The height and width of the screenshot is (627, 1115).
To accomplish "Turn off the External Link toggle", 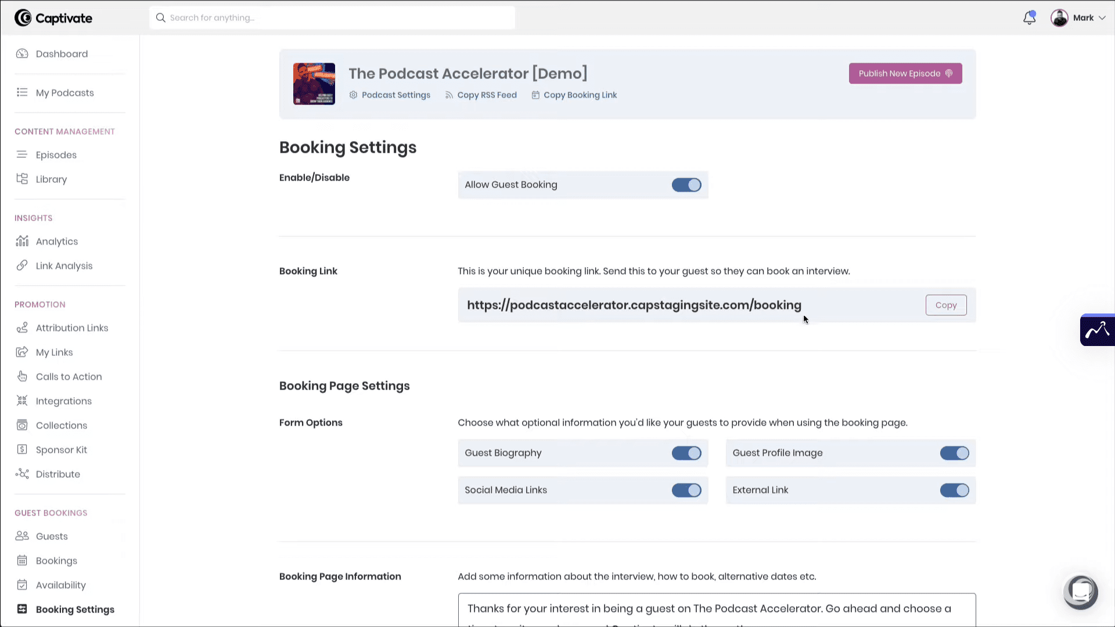I will point(954,490).
